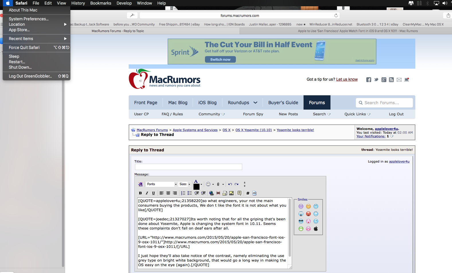Image resolution: width=452 pixels, height=273 pixels.
Task: Open the Yosemite looks terrible! breadcrumb link
Action: pos(295,130)
